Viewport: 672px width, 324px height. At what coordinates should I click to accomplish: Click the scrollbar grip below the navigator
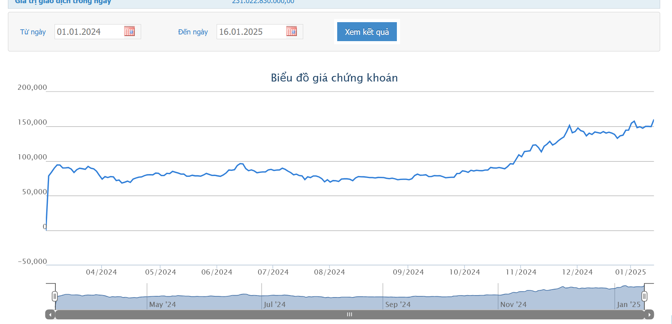(349, 315)
